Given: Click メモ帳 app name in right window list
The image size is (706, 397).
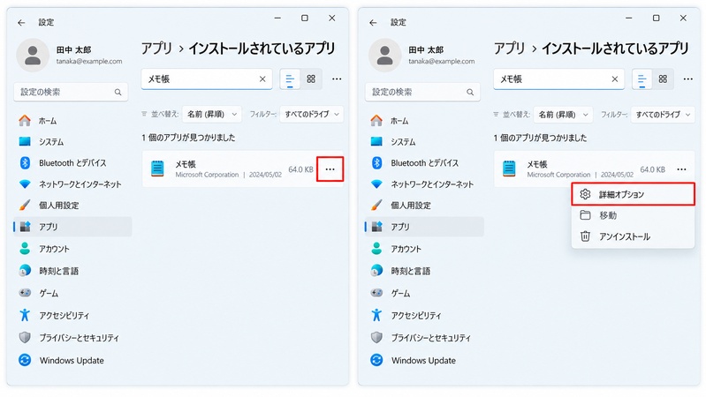Looking at the screenshot, I should coord(537,164).
